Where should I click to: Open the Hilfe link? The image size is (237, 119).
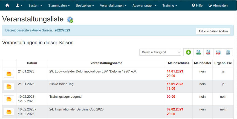click(x=197, y=5)
